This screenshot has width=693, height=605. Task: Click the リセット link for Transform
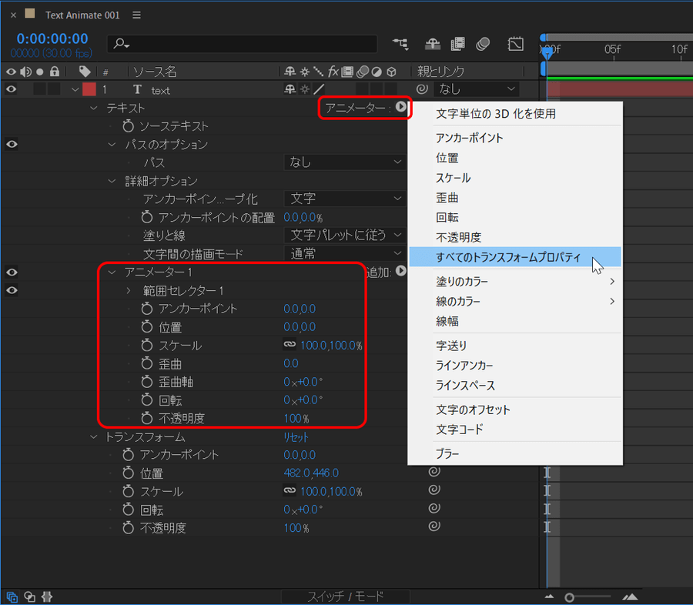(296, 436)
